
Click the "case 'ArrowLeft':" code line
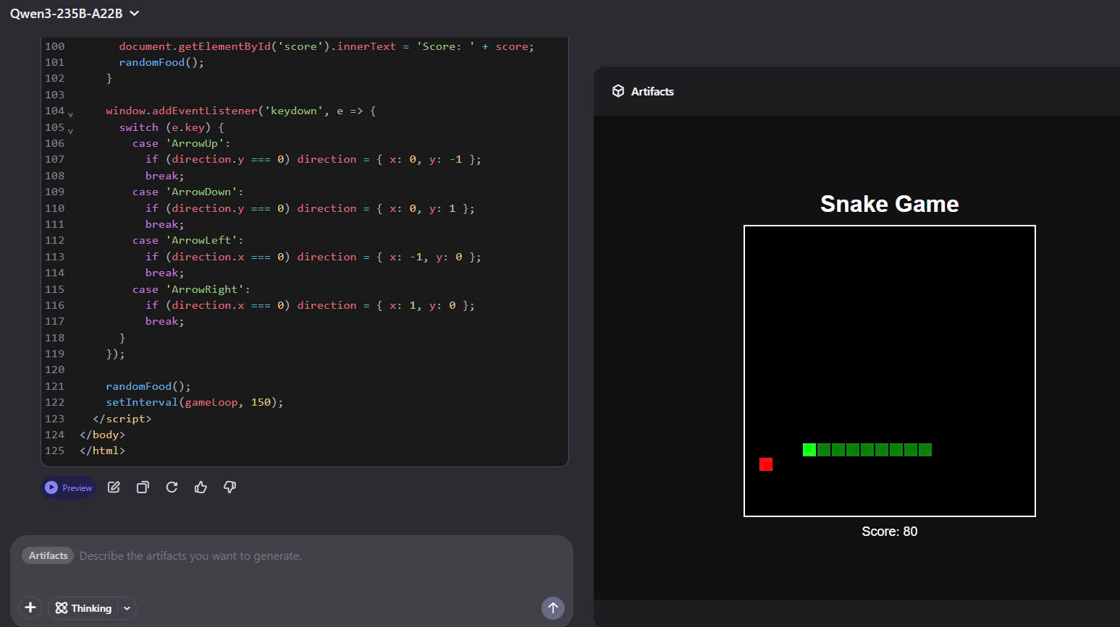[x=188, y=240]
